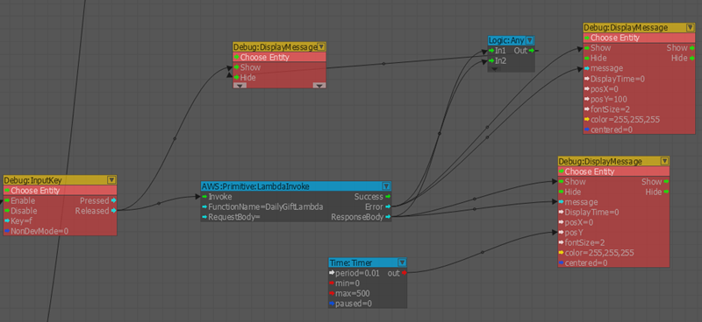
Task: Expand the Time:Timer node header arrow
Action: [402, 262]
